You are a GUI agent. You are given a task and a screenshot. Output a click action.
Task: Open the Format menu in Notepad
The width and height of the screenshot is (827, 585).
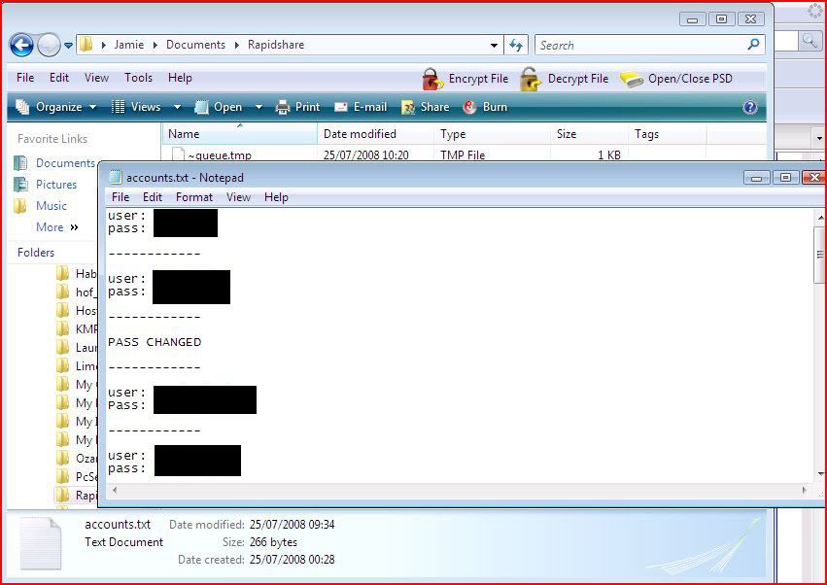[x=194, y=197]
